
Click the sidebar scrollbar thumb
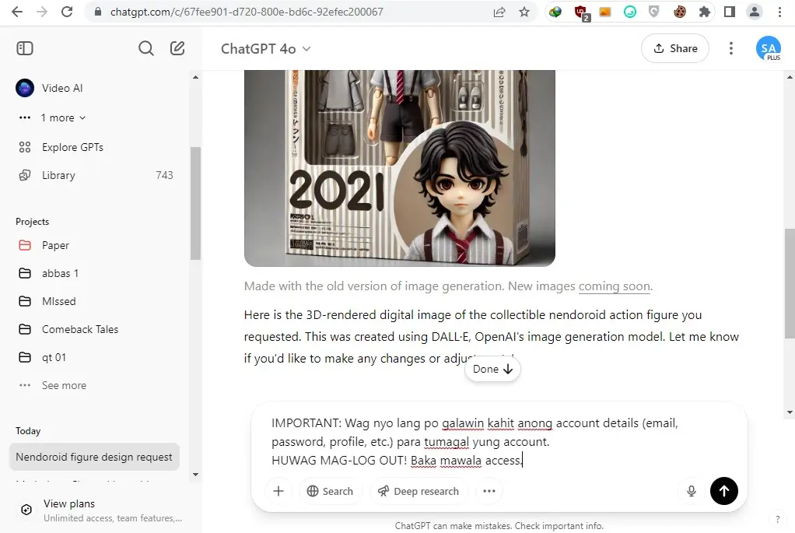point(195,203)
